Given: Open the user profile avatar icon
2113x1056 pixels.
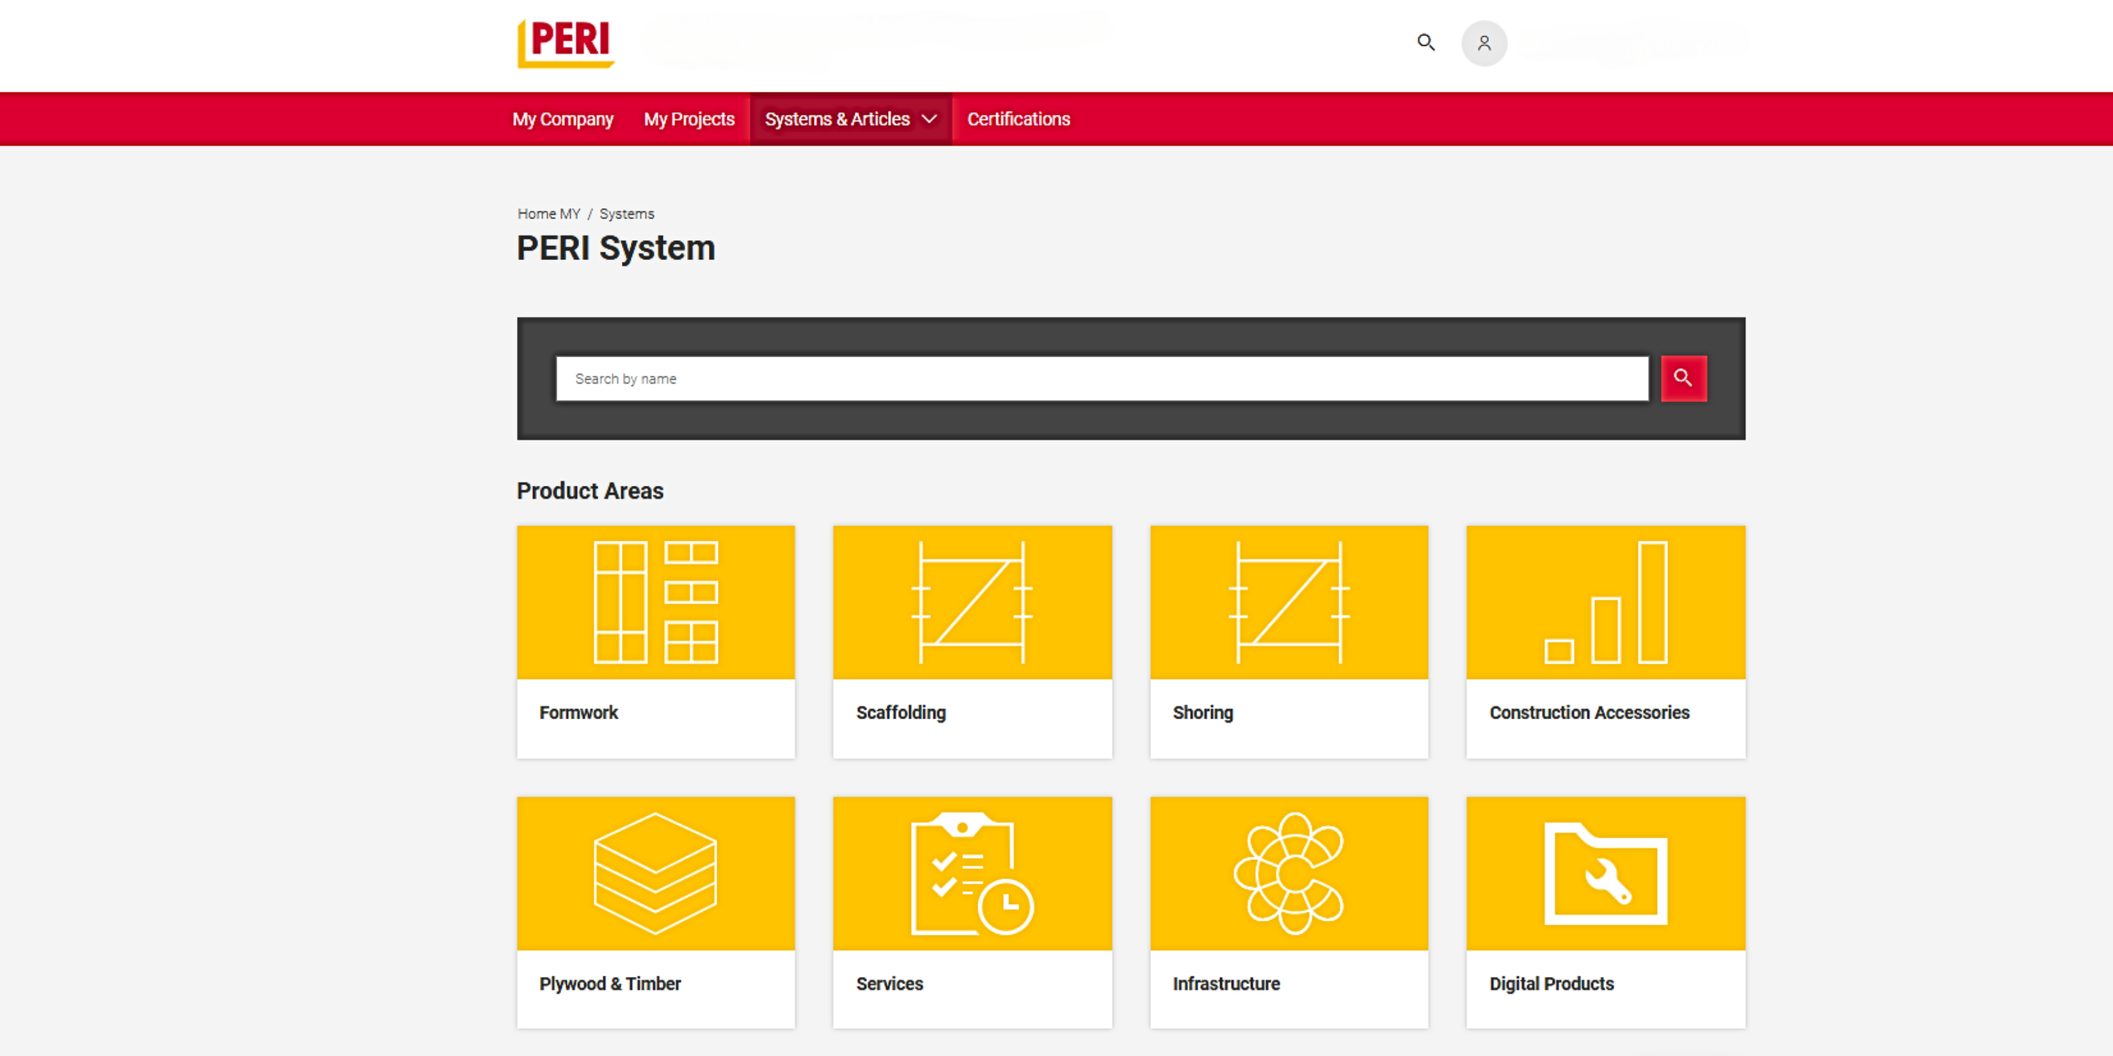Looking at the screenshot, I should pyautogui.click(x=1484, y=43).
